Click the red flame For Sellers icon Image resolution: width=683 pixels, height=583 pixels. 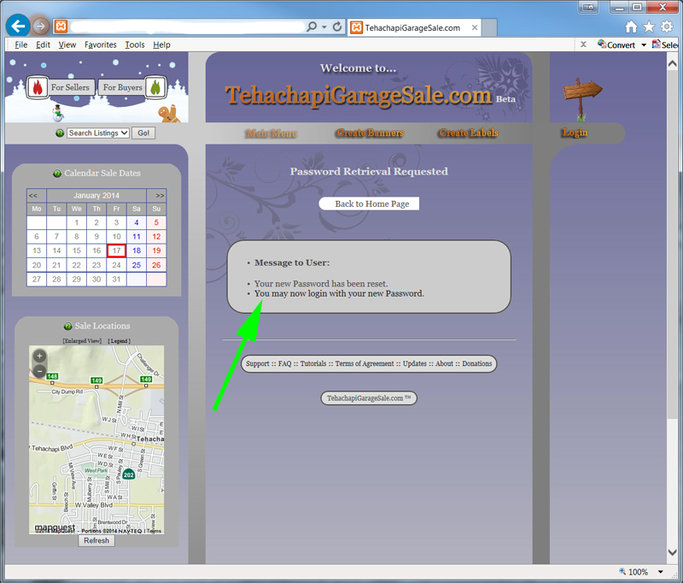tap(38, 88)
